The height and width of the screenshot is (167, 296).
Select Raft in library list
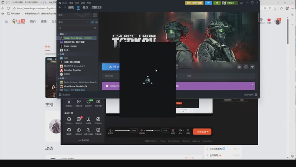pyautogui.click(x=66, y=58)
